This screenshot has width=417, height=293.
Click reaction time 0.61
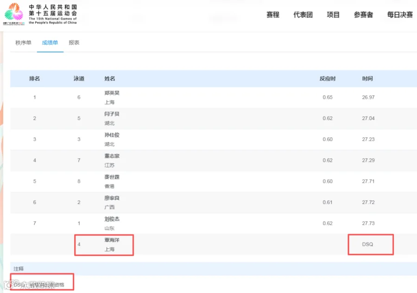pos(328,202)
